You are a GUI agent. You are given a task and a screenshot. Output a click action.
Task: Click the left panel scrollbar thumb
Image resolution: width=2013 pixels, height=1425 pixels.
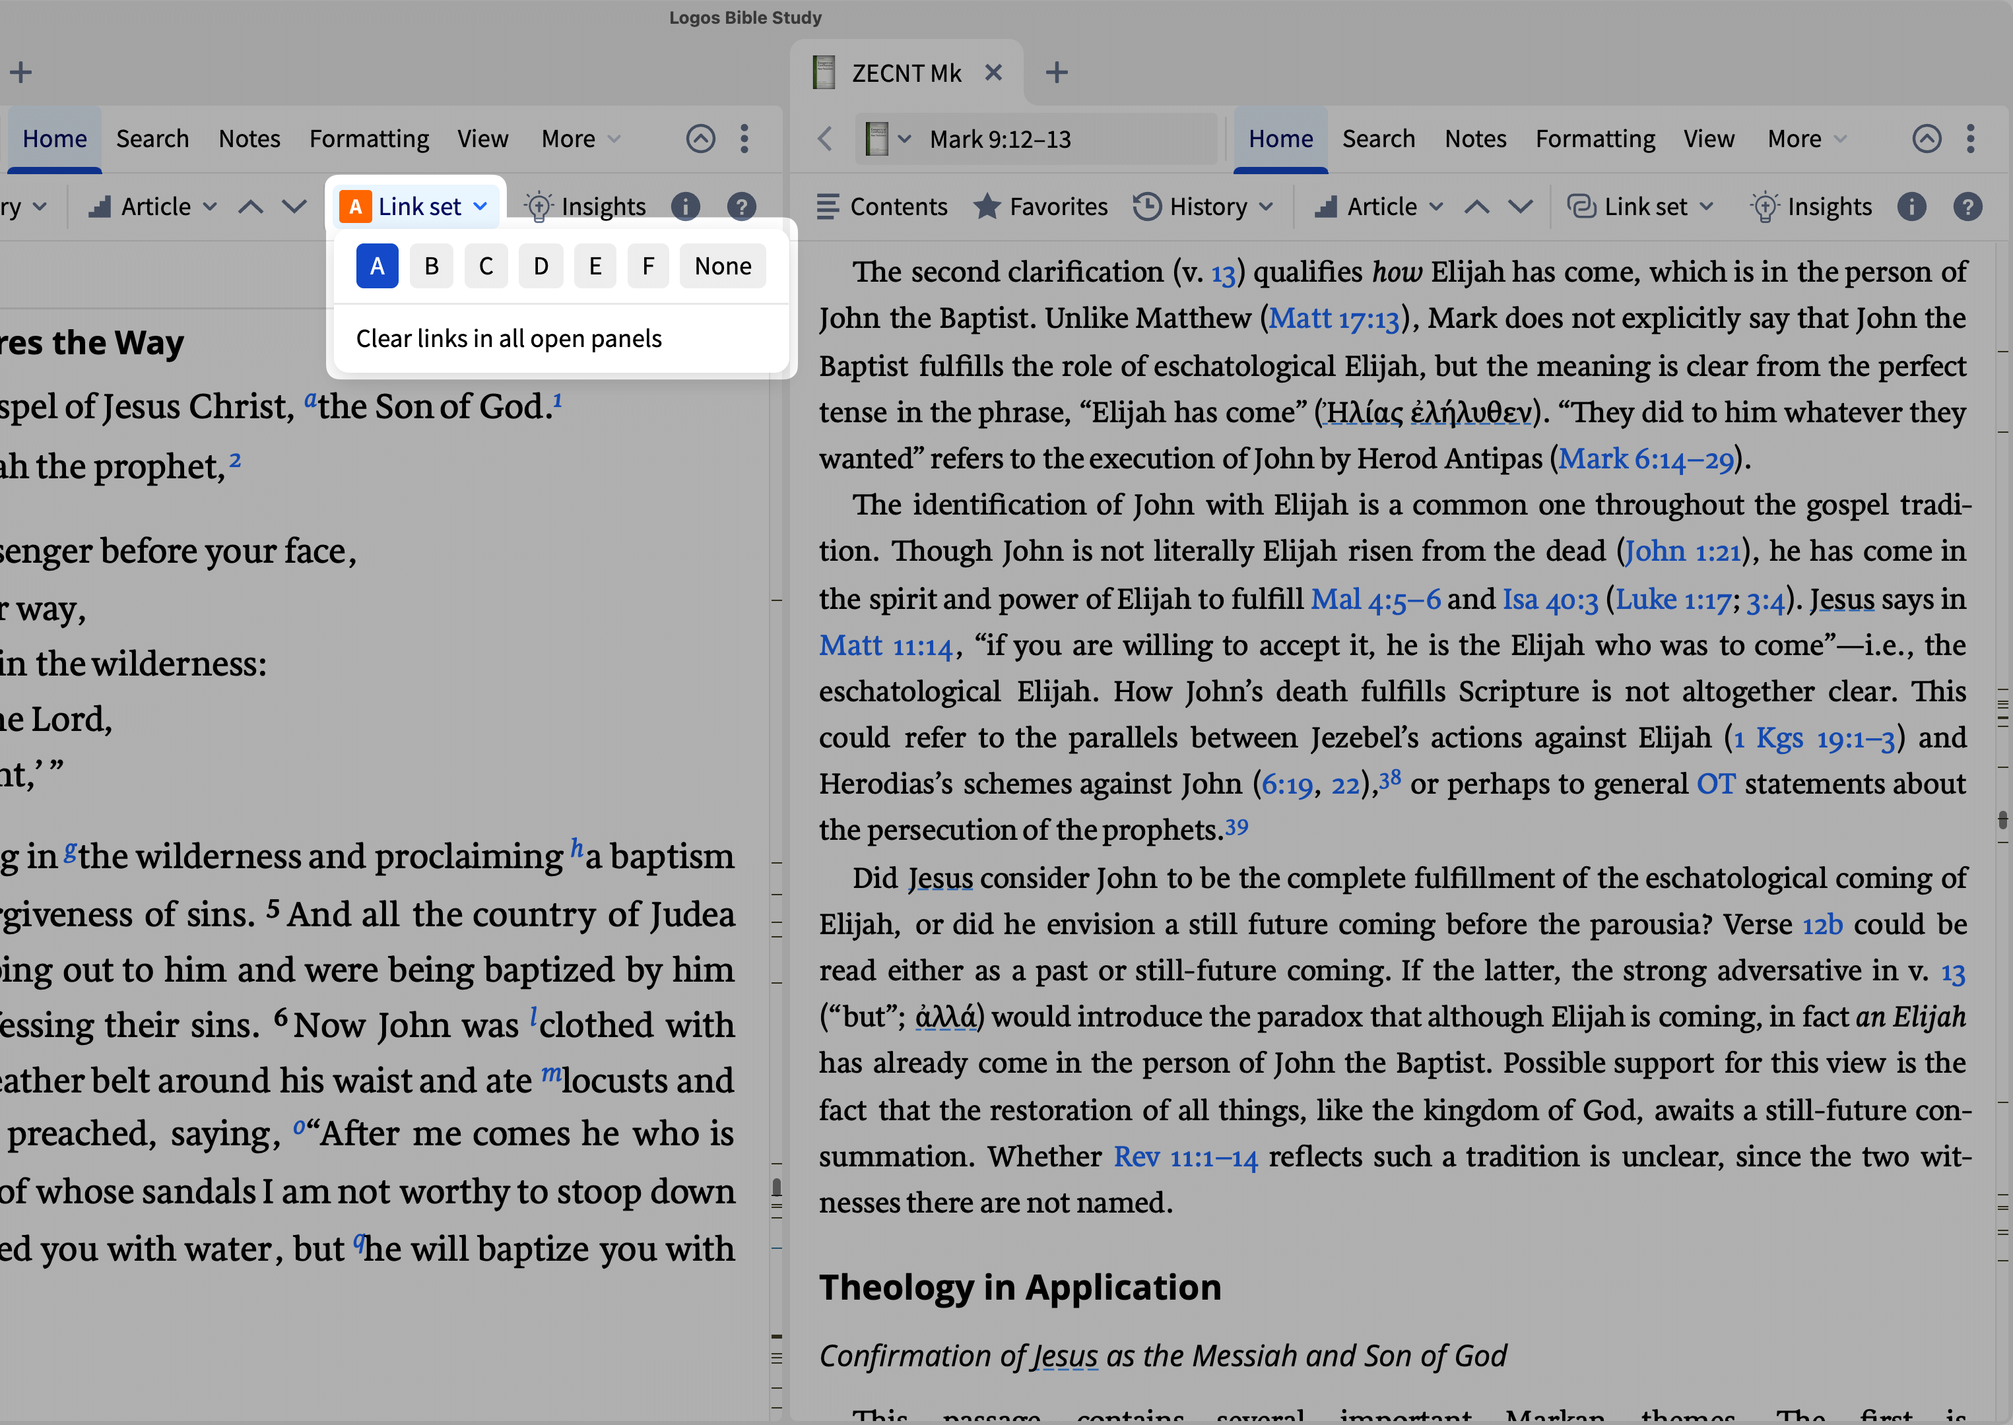click(x=776, y=1187)
